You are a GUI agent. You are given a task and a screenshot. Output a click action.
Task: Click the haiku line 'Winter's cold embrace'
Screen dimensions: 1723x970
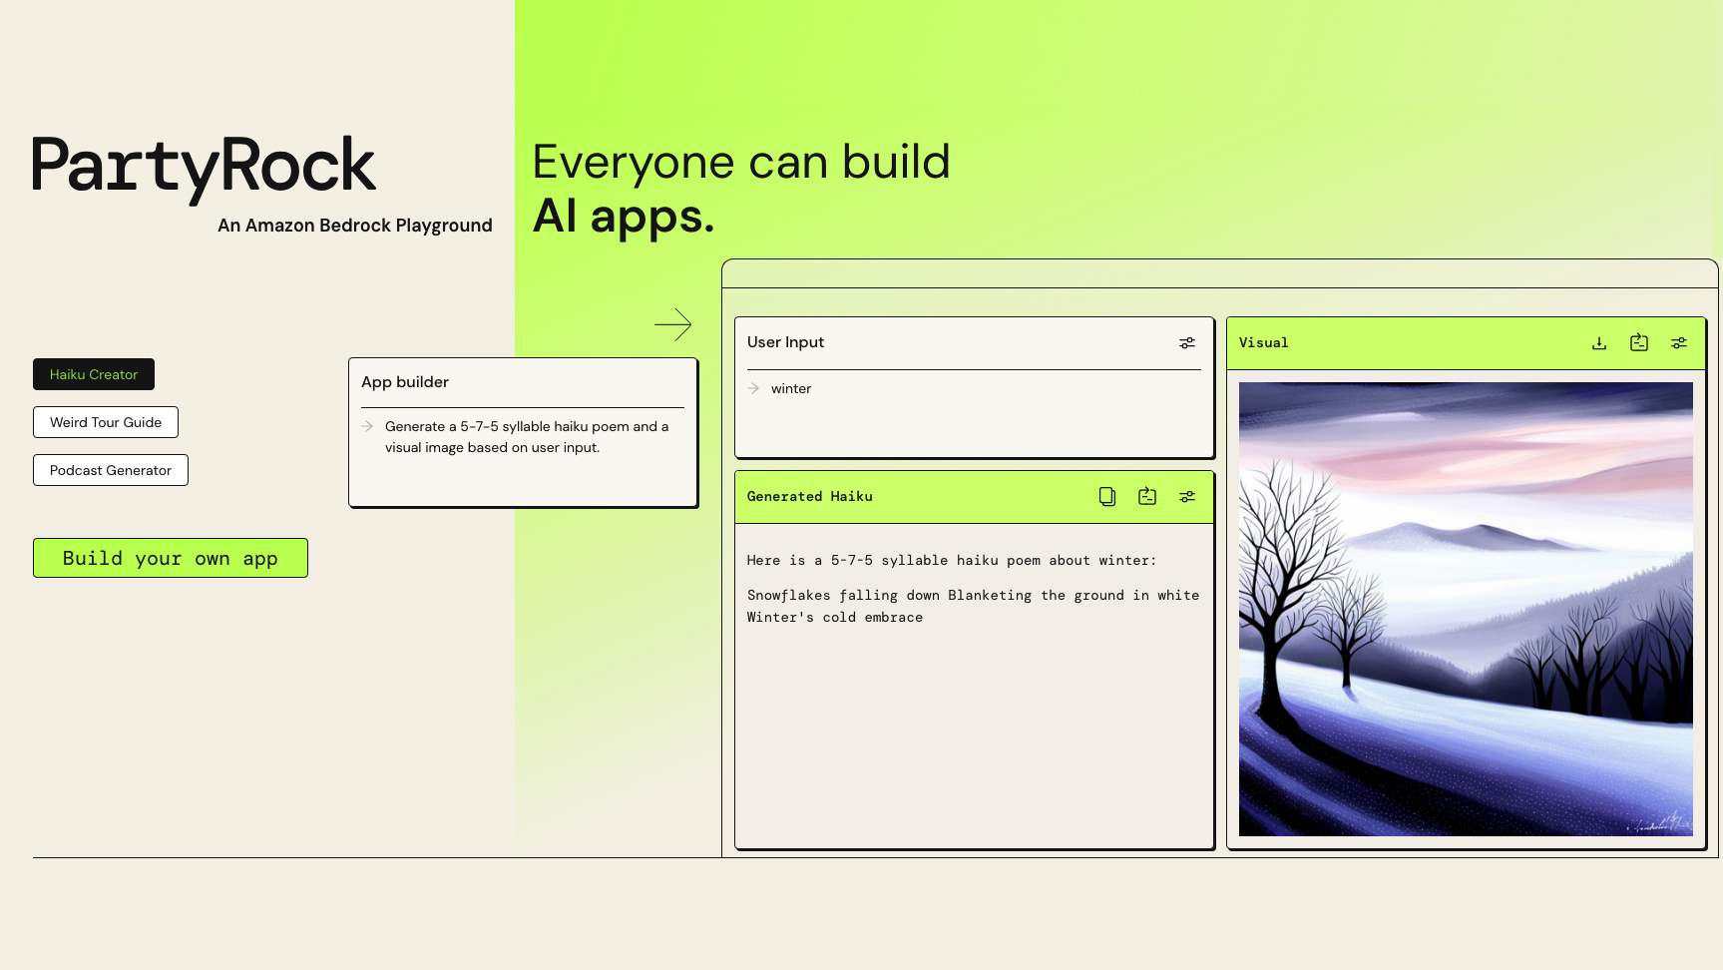tap(835, 617)
